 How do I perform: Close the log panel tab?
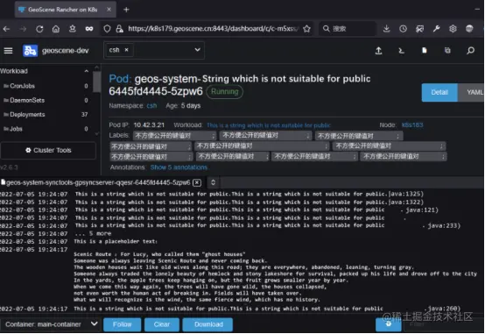coord(197,182)
